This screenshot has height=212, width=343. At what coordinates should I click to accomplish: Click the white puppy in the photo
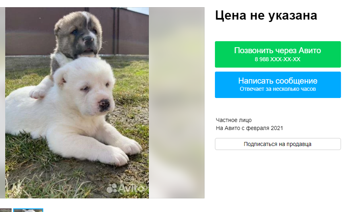tap(72, 109)
